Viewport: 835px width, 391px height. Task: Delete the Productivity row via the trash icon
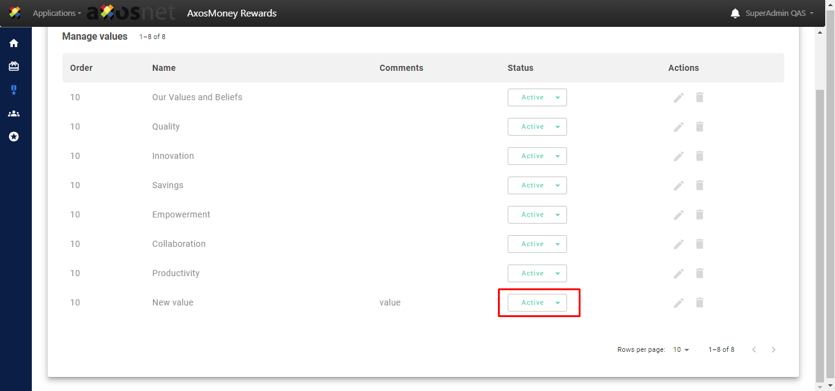click(x=700, y=274)
